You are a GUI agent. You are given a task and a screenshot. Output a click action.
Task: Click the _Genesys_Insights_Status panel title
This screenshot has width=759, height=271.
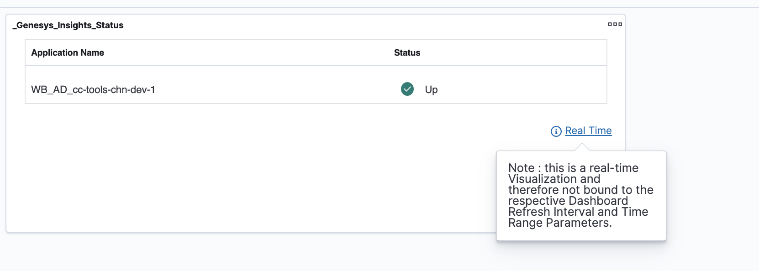tap(68, 26)
